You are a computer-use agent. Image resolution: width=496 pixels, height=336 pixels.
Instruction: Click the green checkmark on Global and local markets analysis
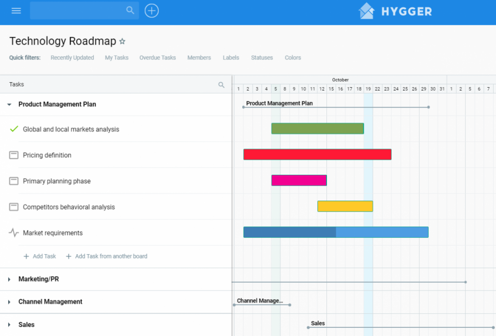click(14, 128)
